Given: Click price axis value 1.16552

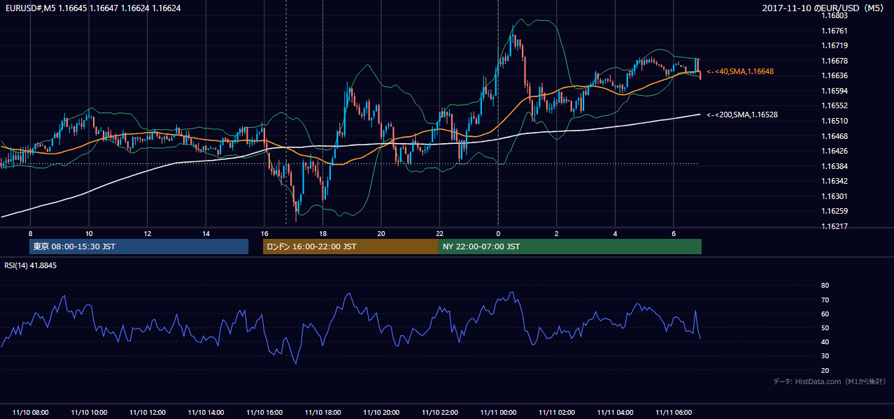Looking at the screenshot, I should tap(835, 105).
